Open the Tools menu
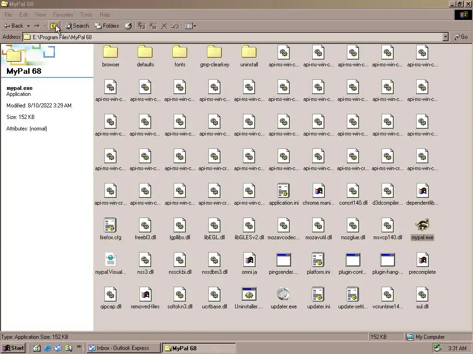Viewport: 473px width, 354px height. [86, 14]
